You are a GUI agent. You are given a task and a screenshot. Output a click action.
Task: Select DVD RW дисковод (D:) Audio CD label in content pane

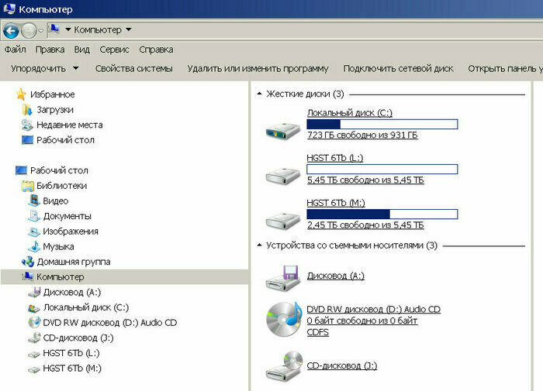point(374,309)
